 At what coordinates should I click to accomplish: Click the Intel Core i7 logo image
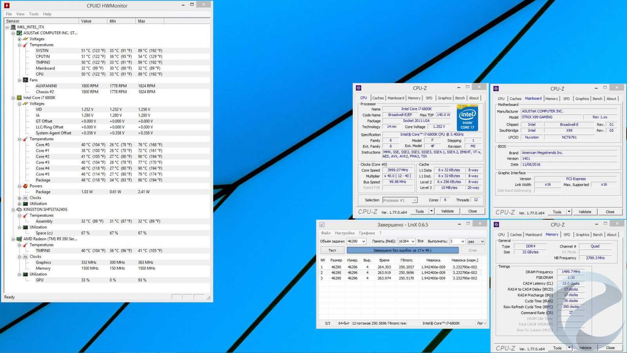pyautogui.click(x=467, y=118)
